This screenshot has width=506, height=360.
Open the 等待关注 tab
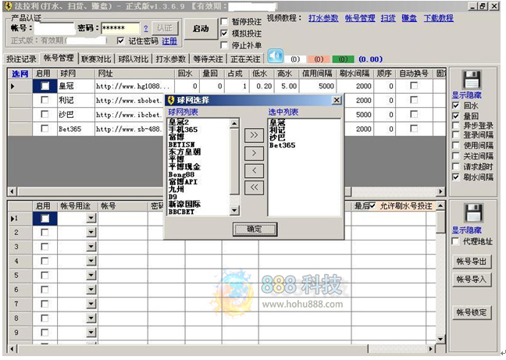(208, 59)
